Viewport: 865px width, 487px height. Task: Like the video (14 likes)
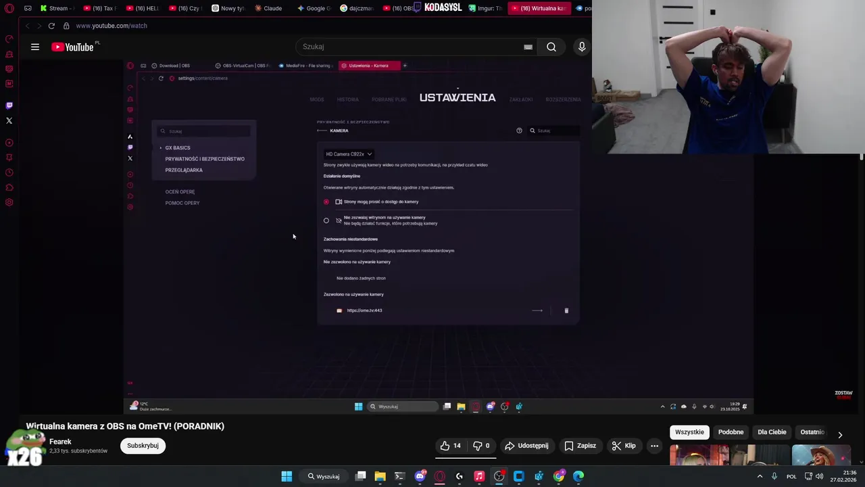[451, 446]
